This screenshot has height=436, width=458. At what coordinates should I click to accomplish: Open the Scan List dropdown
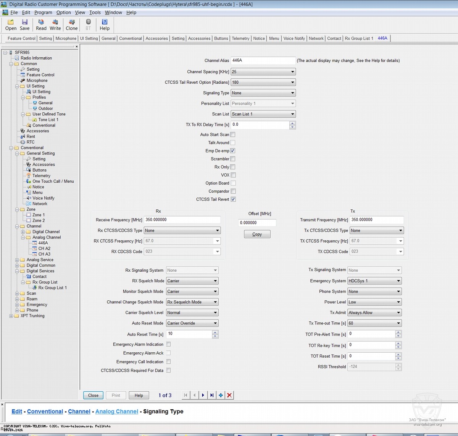(x=263, y=114)
